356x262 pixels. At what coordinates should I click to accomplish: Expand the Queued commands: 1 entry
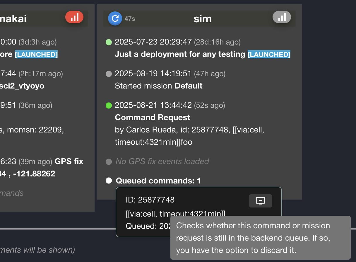pyautogui.click(x=158, y=181)
